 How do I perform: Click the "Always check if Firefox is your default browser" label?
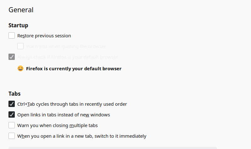(x=67, y=57)
